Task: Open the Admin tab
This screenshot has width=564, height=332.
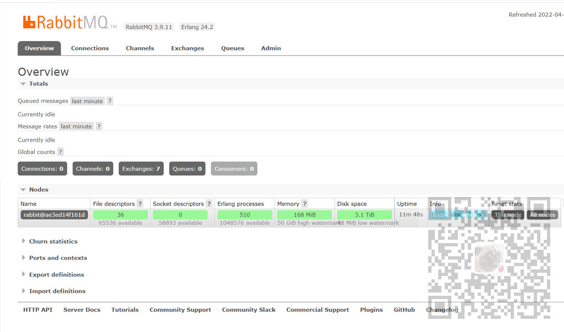Action: pyautogui.click(x=271, y=48)
